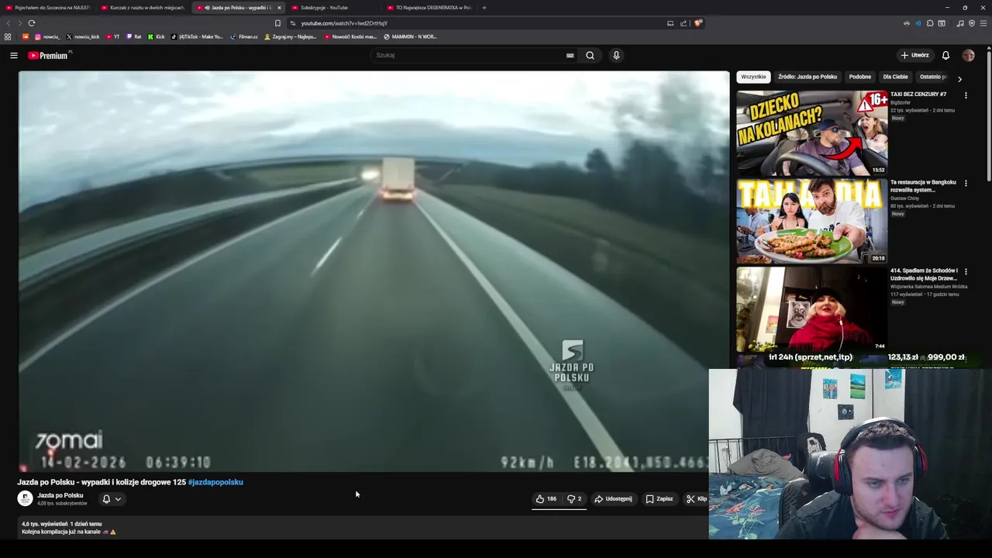Open the MAMMON bookmark

(410, 36)
